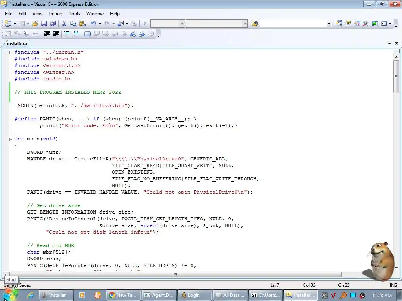Open the File menu

pyautogui.click(x=9, y=14)
